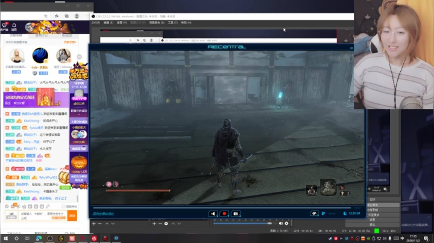Click the blue swirl avatar in rankings
This screenshot has width=434, height=243.
click(x=40, y=55)
